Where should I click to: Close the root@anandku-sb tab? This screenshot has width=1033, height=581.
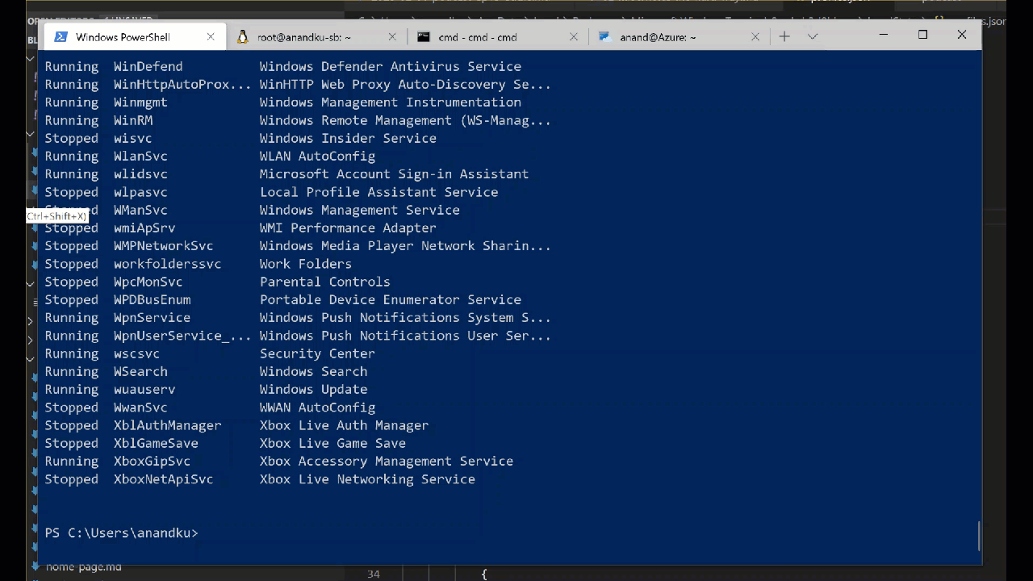[x=392, y=37]
